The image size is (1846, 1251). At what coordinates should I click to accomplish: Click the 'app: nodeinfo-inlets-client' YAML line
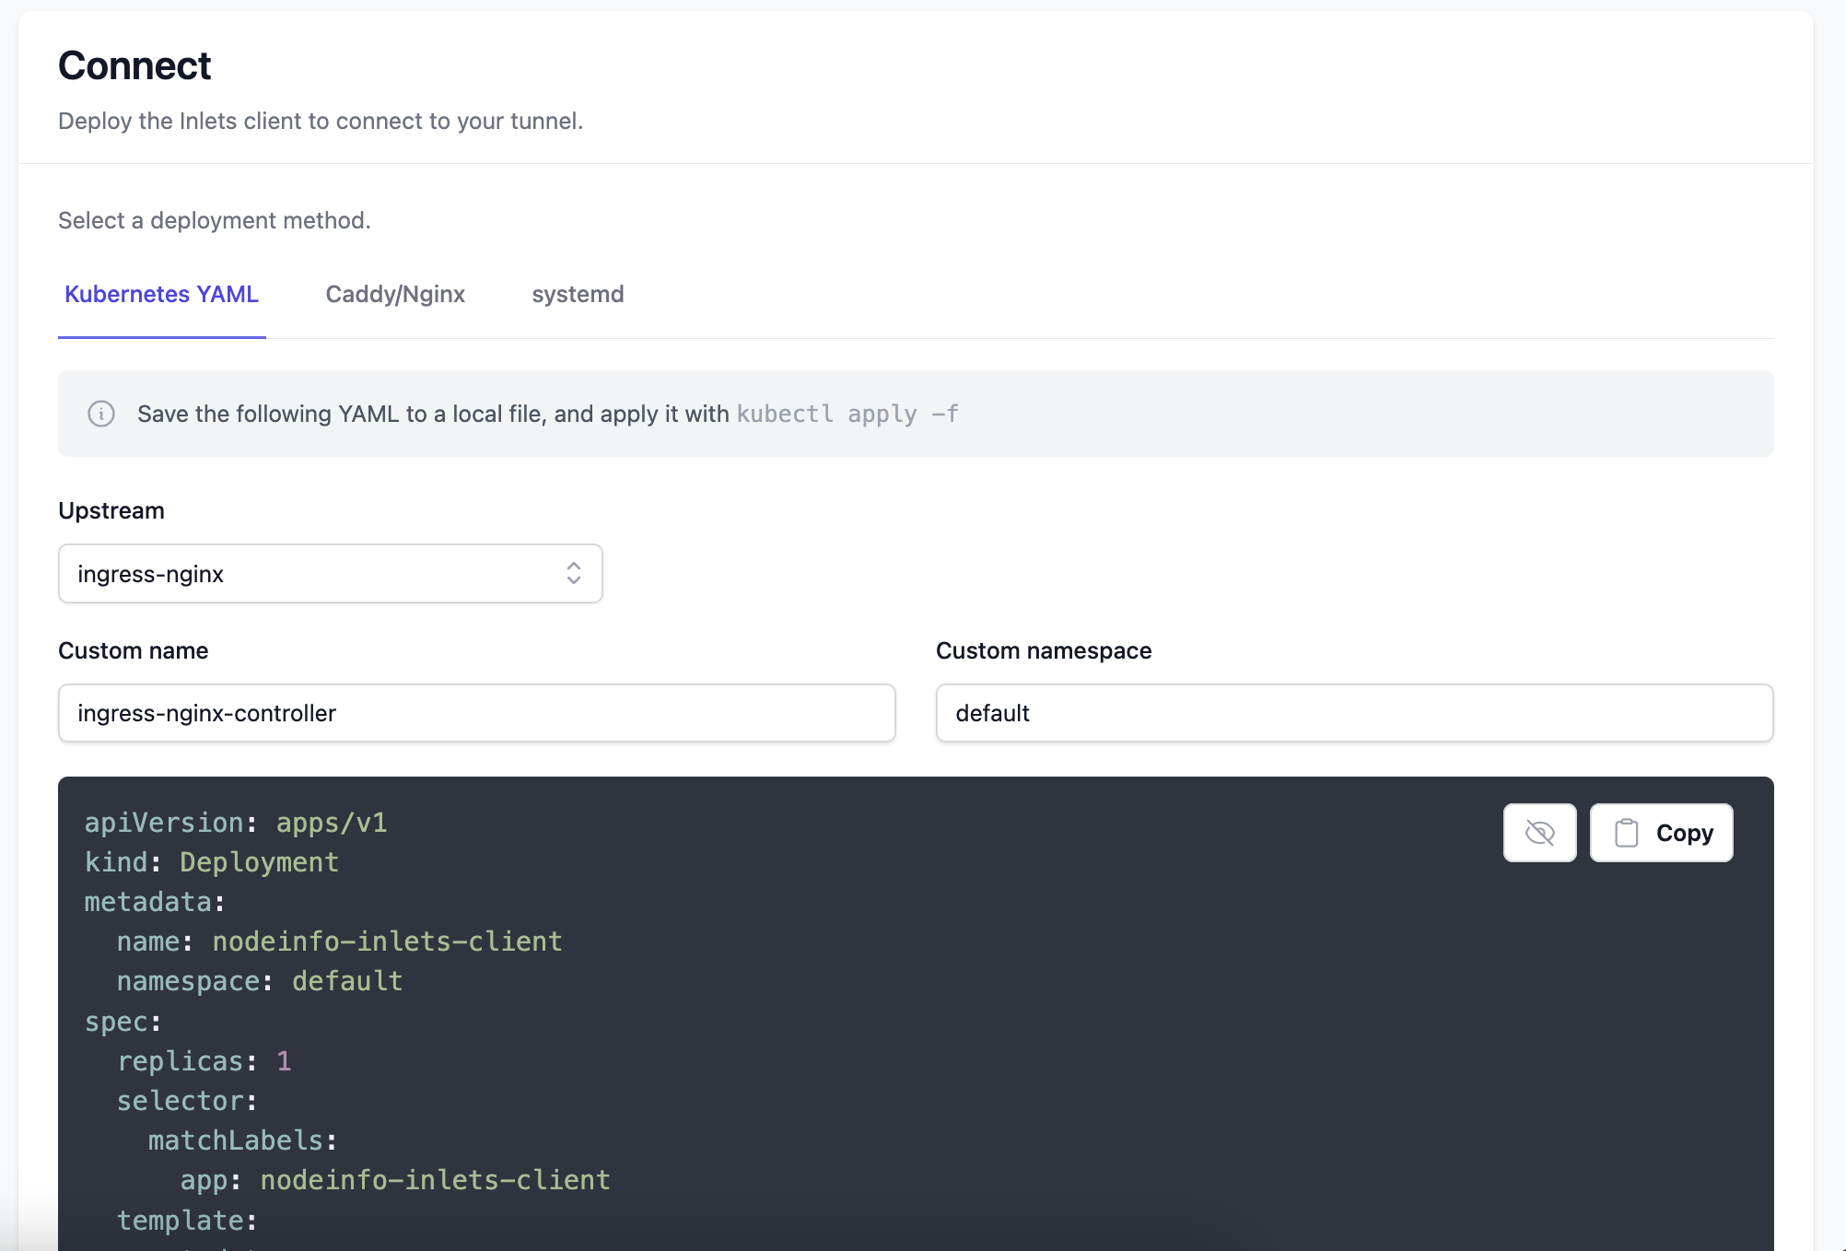coord(395,1180)
